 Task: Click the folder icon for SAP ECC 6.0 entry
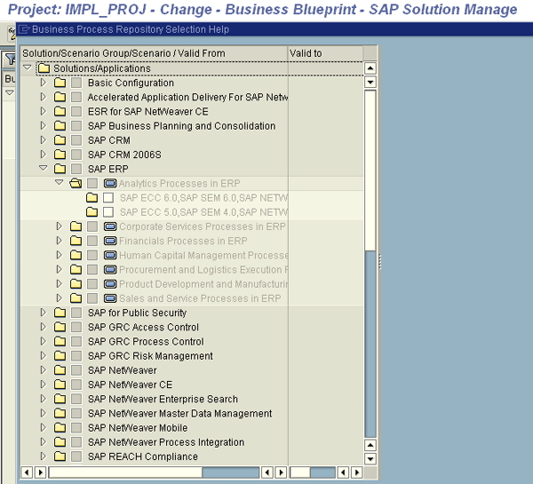tap(91, 197)
